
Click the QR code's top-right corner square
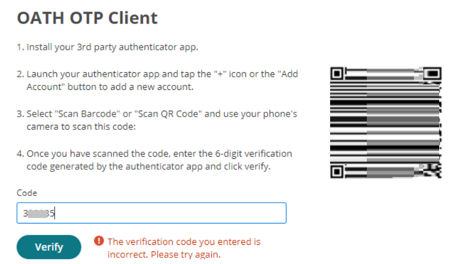pyautogui.click(x=434, y=73)
